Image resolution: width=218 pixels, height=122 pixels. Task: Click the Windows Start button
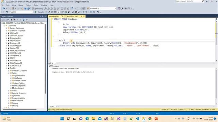pyautogui.click(x=62, y=119)
